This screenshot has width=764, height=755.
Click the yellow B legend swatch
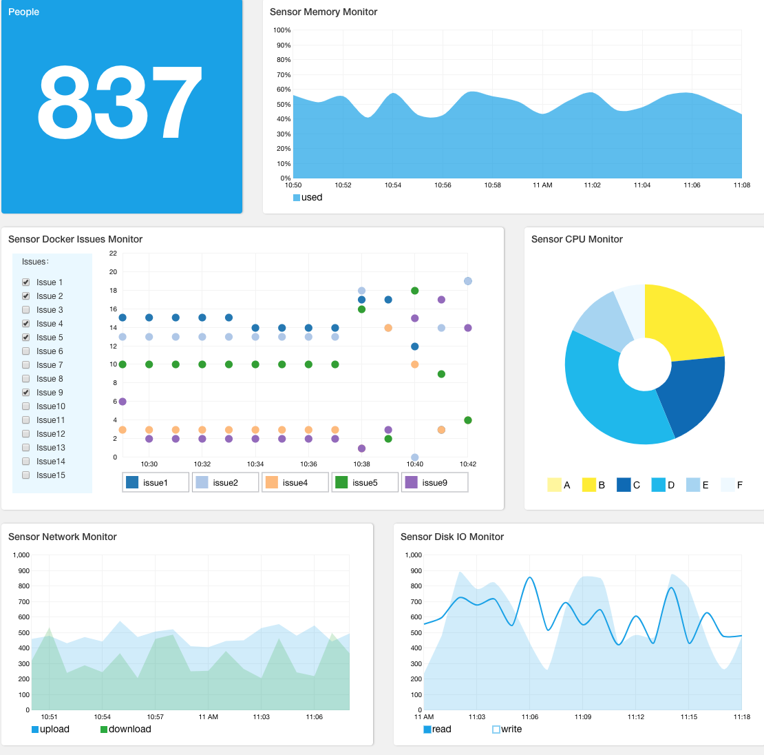tap(589, 485)
